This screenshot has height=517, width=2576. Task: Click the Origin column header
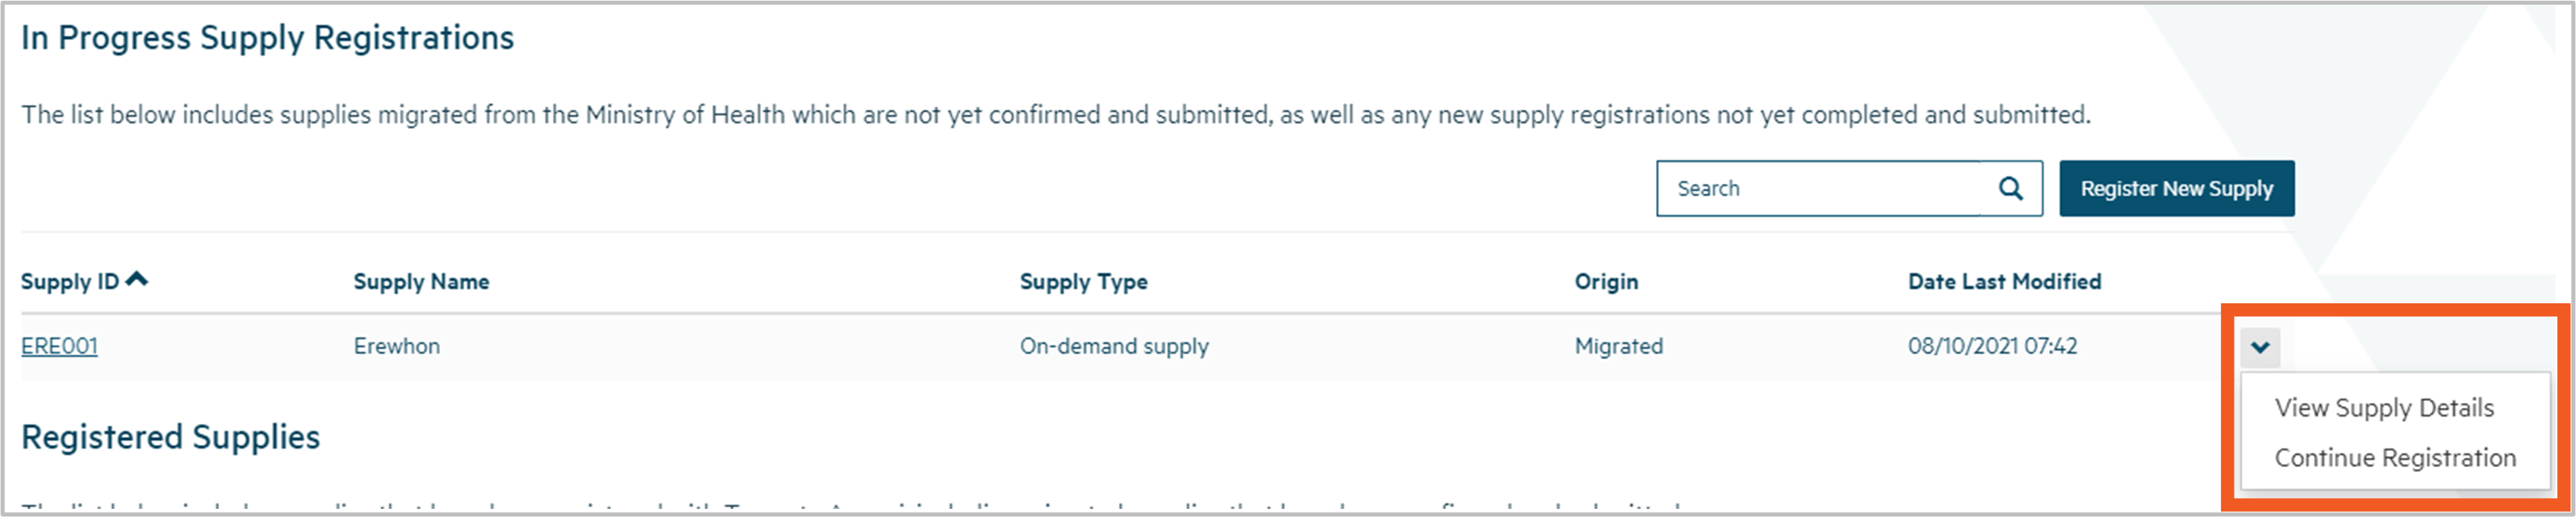tap(1606, 282)
